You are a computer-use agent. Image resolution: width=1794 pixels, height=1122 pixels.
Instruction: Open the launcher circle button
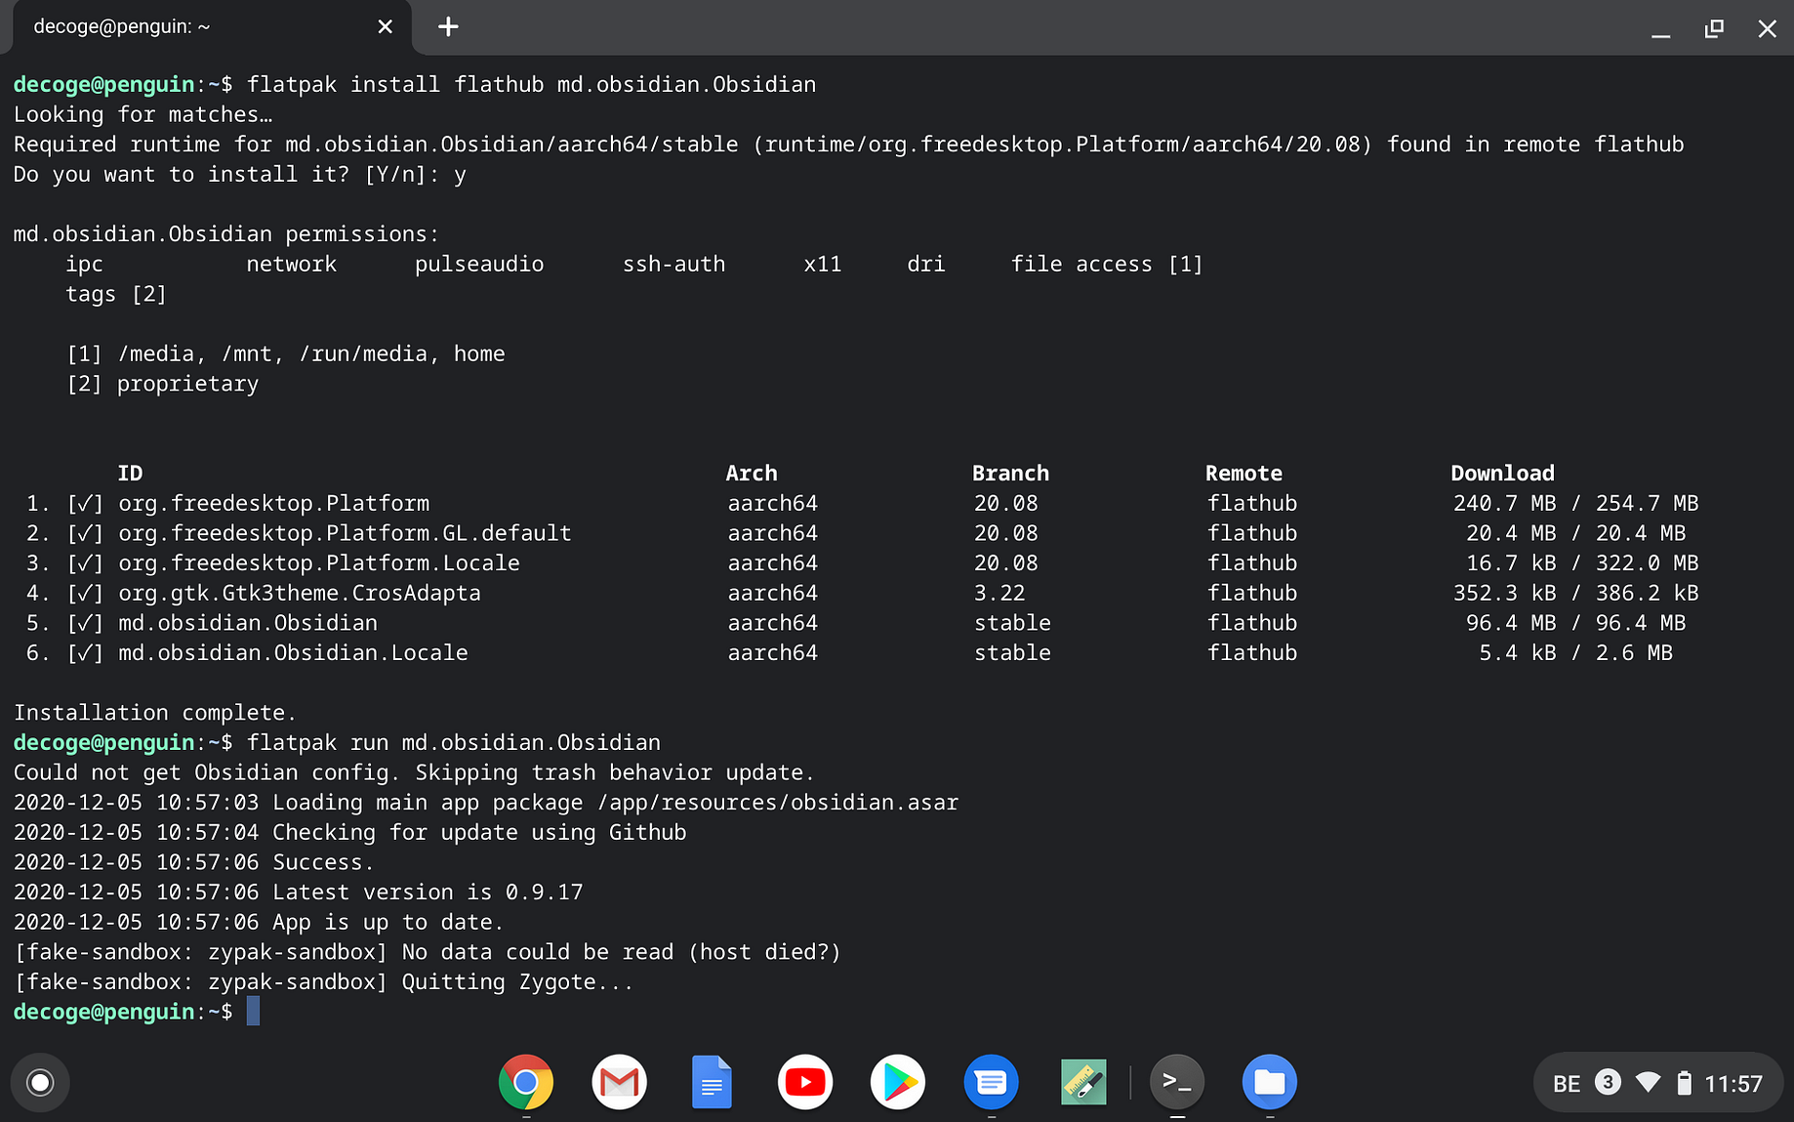coord(40,1082)
